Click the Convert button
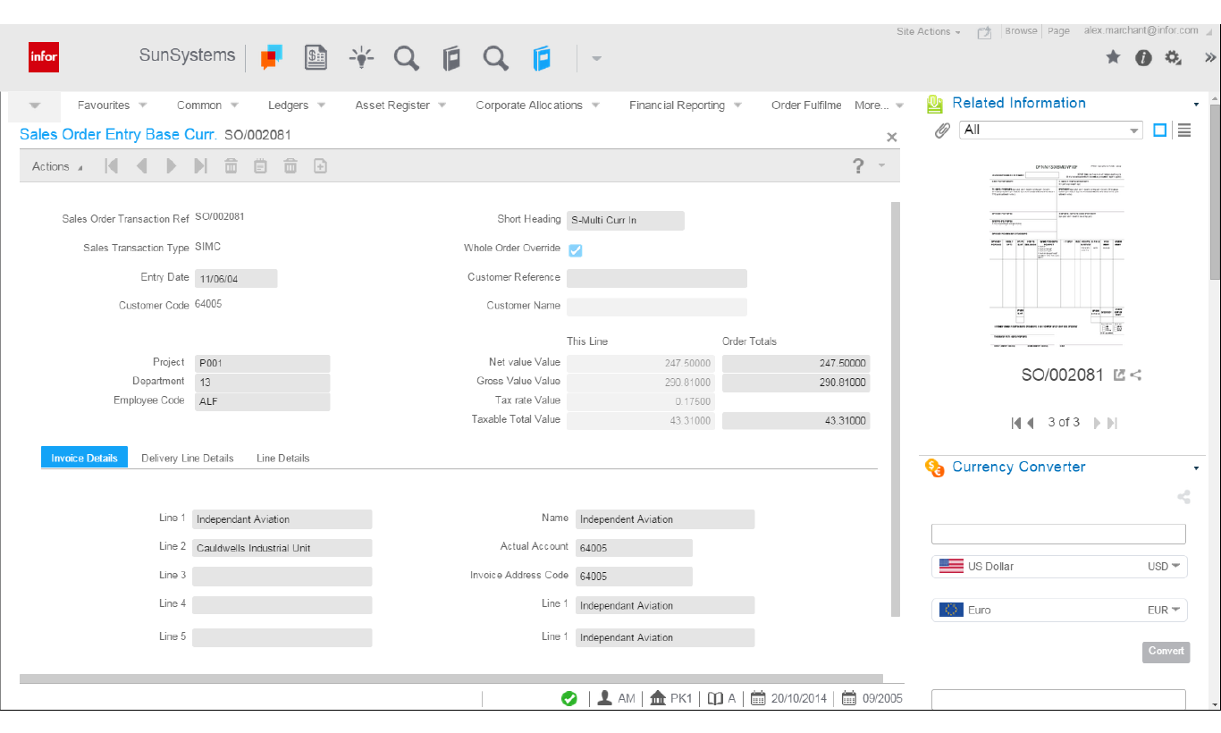The height and width of the screenshot is (733, 1221). click(1166, 652)
